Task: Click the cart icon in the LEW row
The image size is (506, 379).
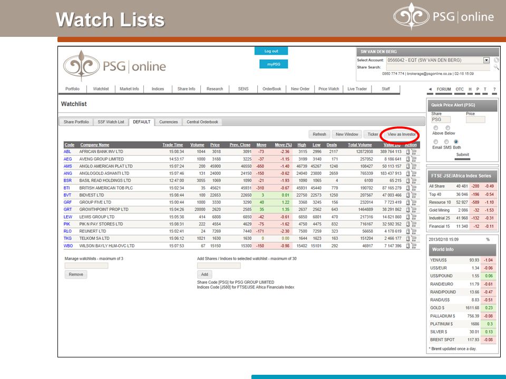Action: (414, 217)
